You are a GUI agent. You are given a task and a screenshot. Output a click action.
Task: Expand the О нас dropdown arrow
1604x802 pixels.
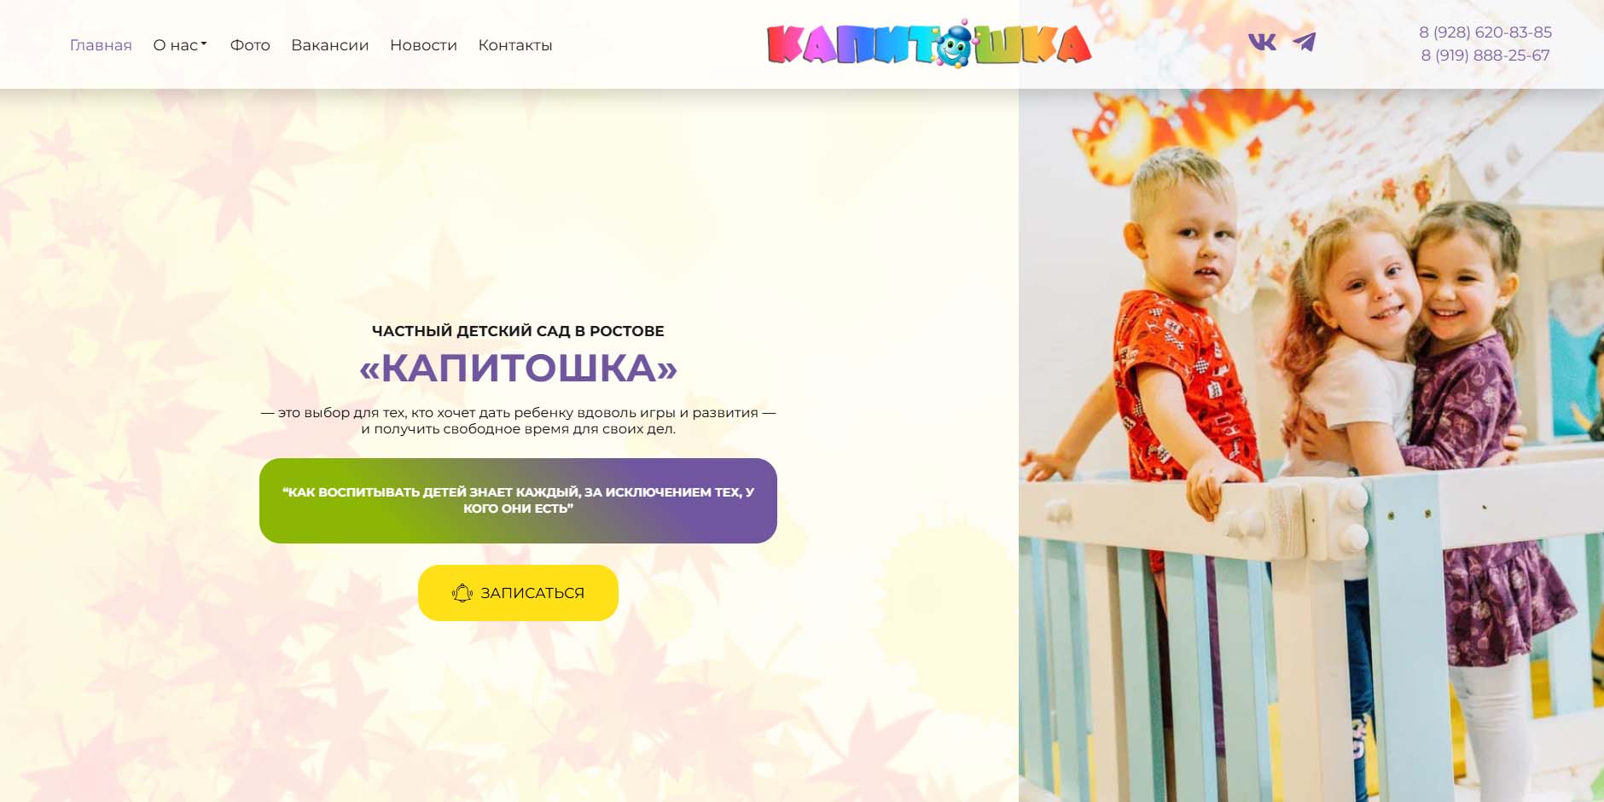[x=204, y=44]
